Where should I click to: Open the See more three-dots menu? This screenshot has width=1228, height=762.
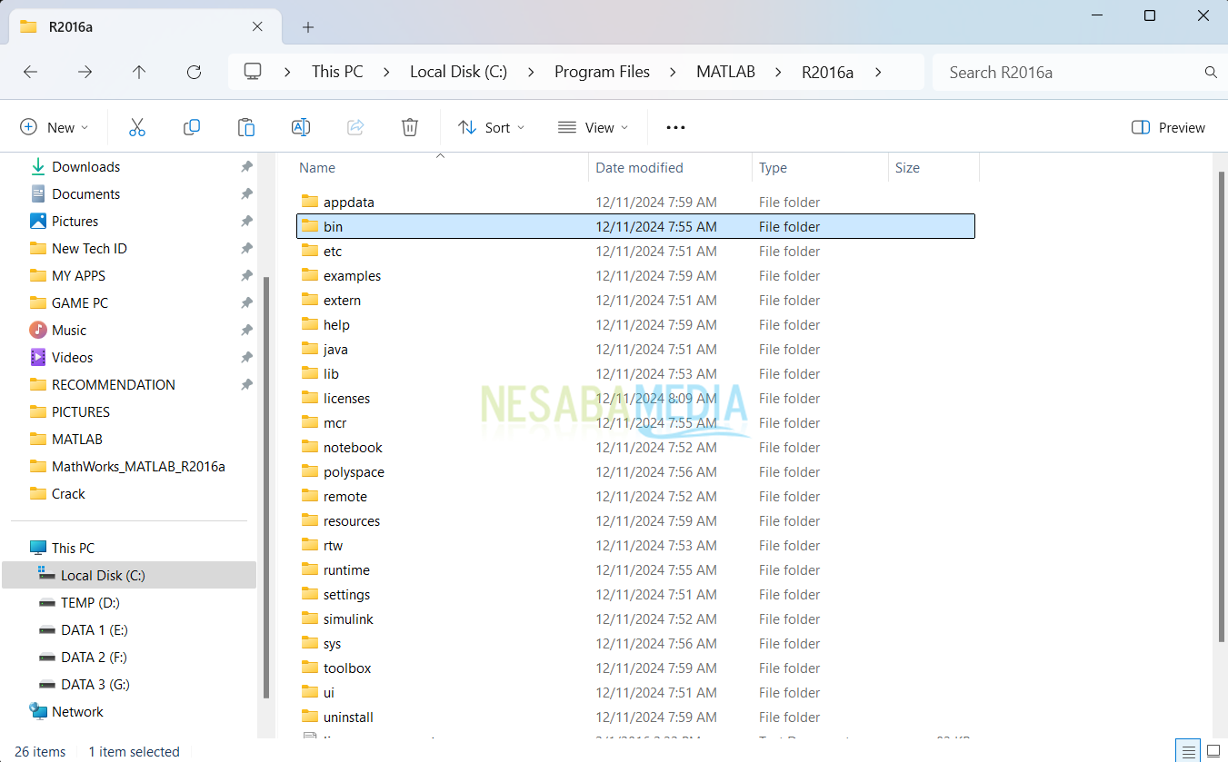pyautogui.click(x=675, y=127)
